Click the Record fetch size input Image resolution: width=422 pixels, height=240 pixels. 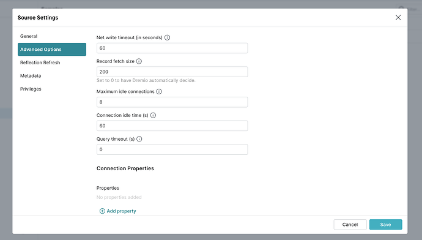(x=172, y=72)
